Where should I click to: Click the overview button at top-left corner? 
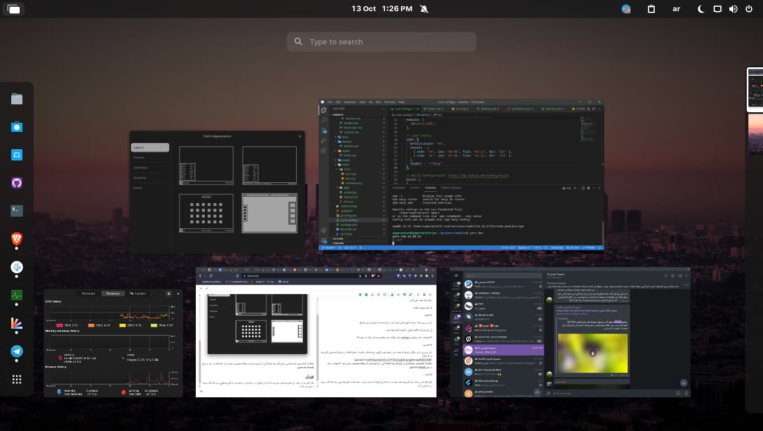[13, 9]
